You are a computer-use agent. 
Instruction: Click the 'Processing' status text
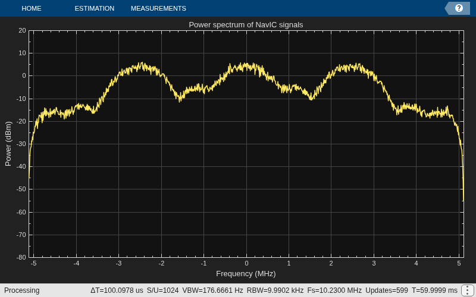pos(22,290)
